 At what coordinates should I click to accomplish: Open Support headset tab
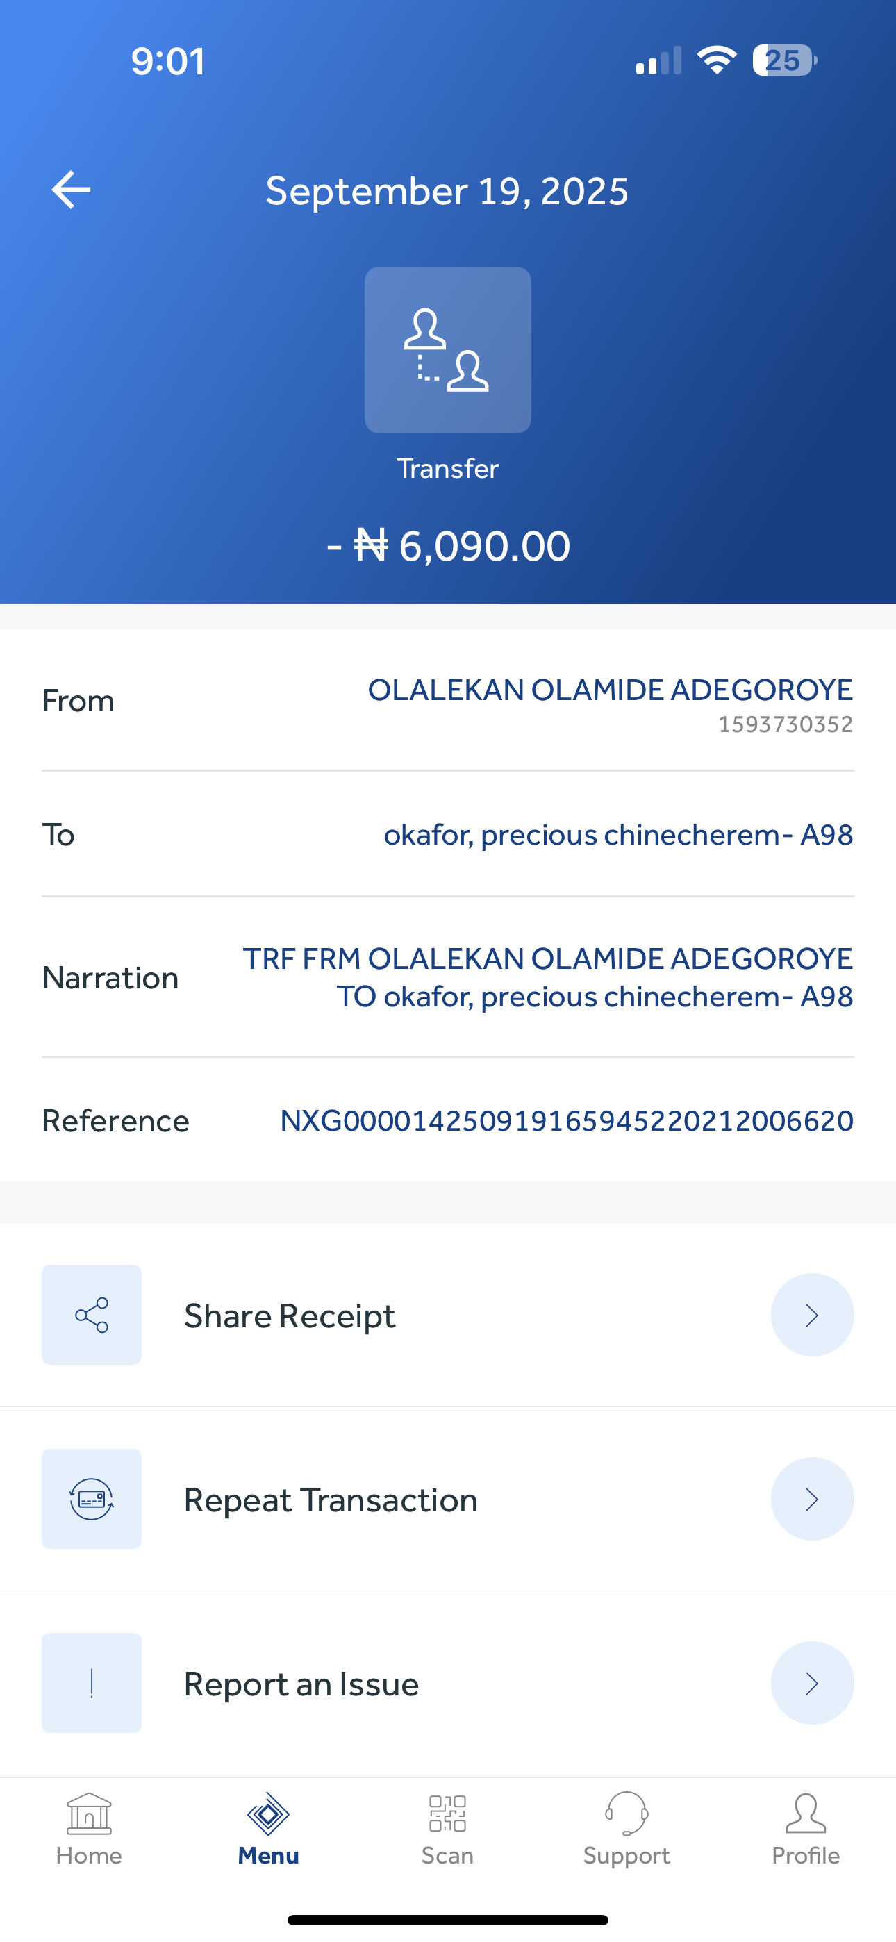click(626, 1829)
